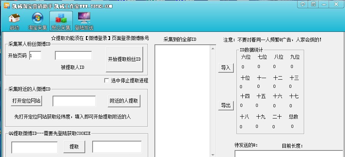Screen dimensions: 345x157
Task: Click 开始提取粉丝ID button
Action: 124,59
